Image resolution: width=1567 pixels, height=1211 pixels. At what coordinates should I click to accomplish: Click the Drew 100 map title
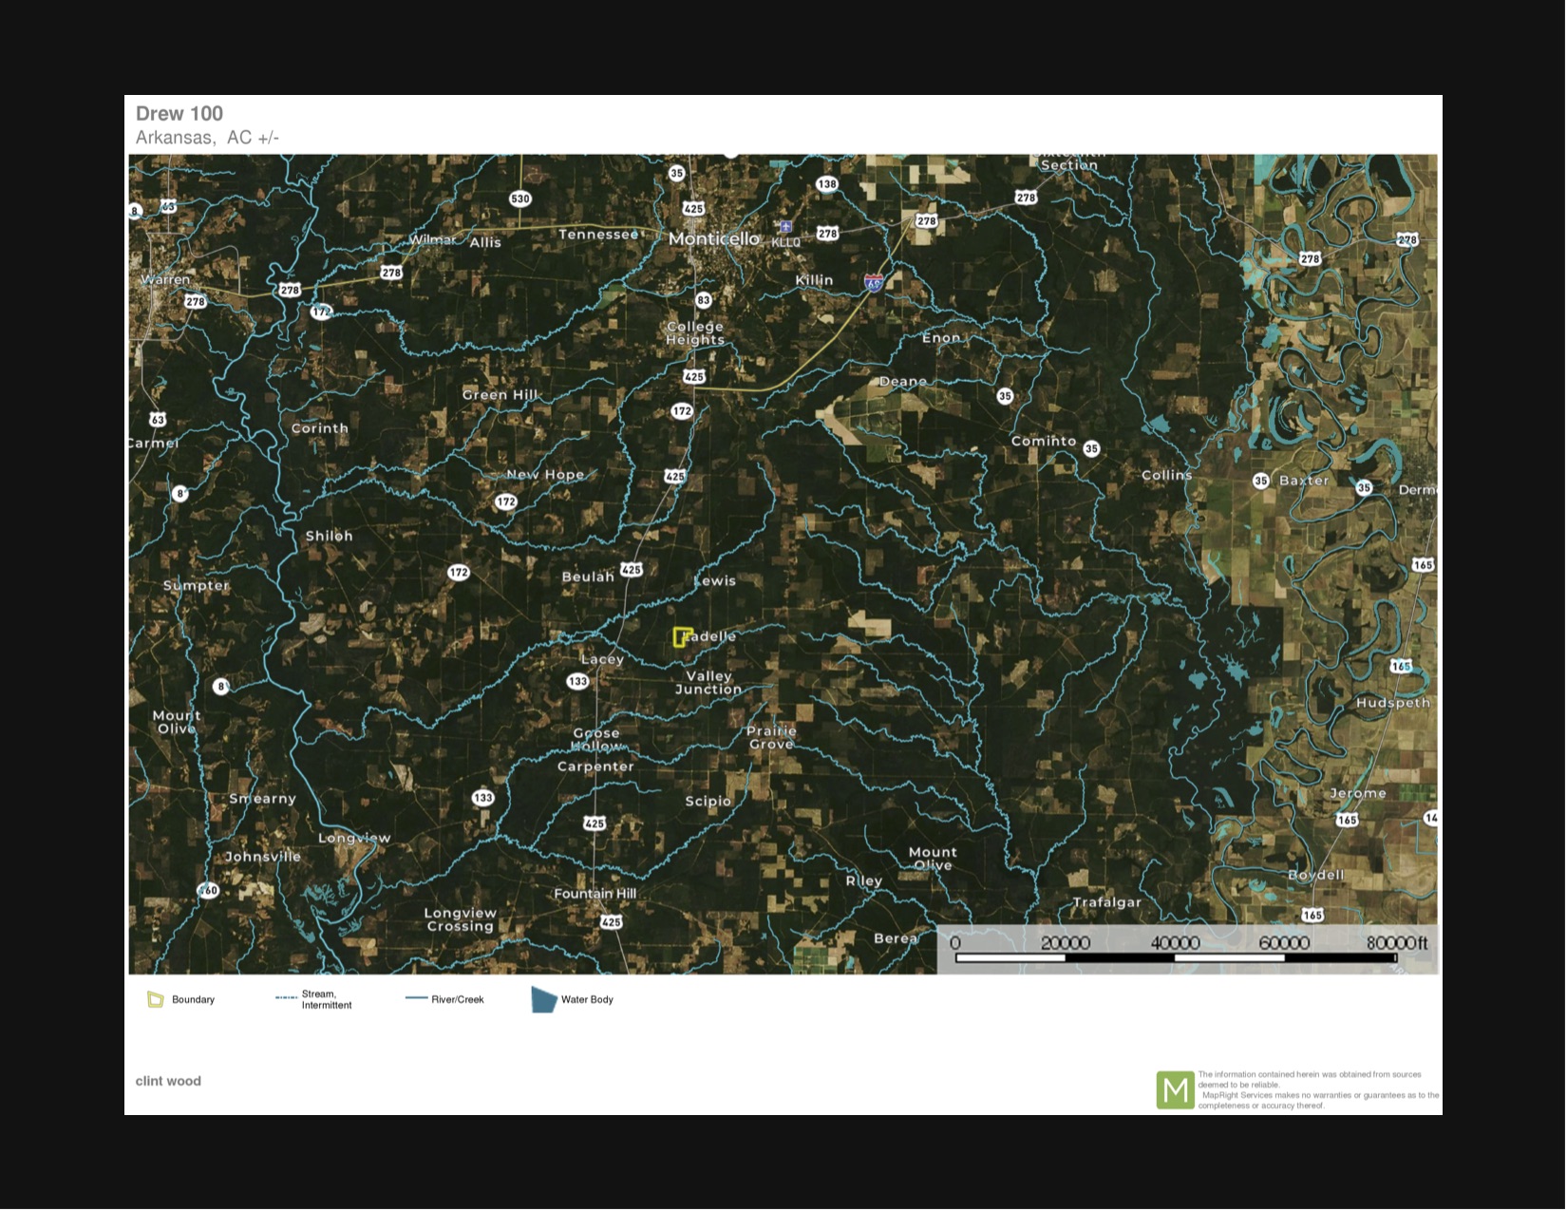(x=179, y=114)
